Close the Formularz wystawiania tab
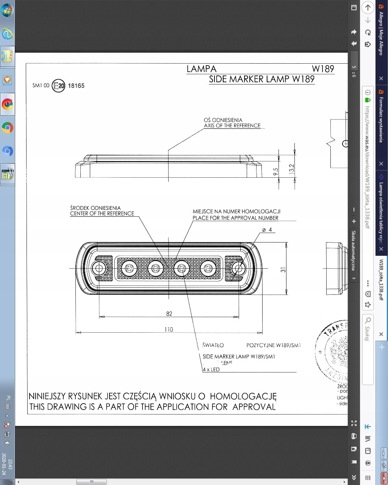Image resolution: width=388 pixels, height=485 pixels. (381, 164)
